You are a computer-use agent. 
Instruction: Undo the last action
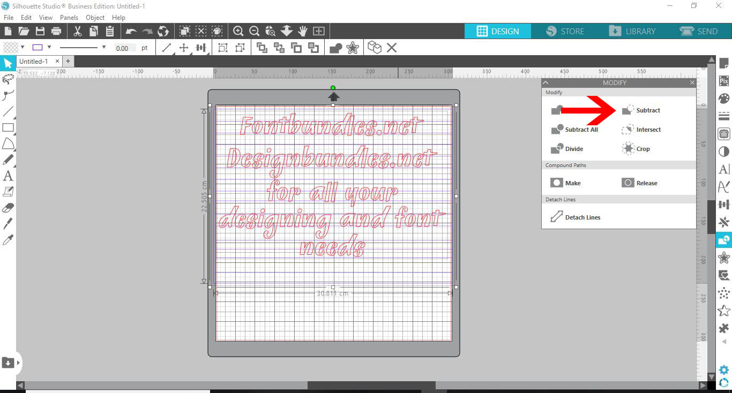pyautogui.click(x=131, y=32)
